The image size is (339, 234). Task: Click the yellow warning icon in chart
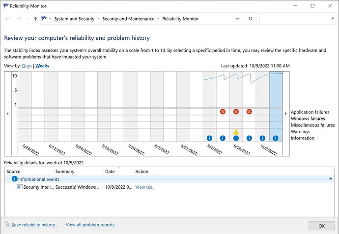click(236, 132)
